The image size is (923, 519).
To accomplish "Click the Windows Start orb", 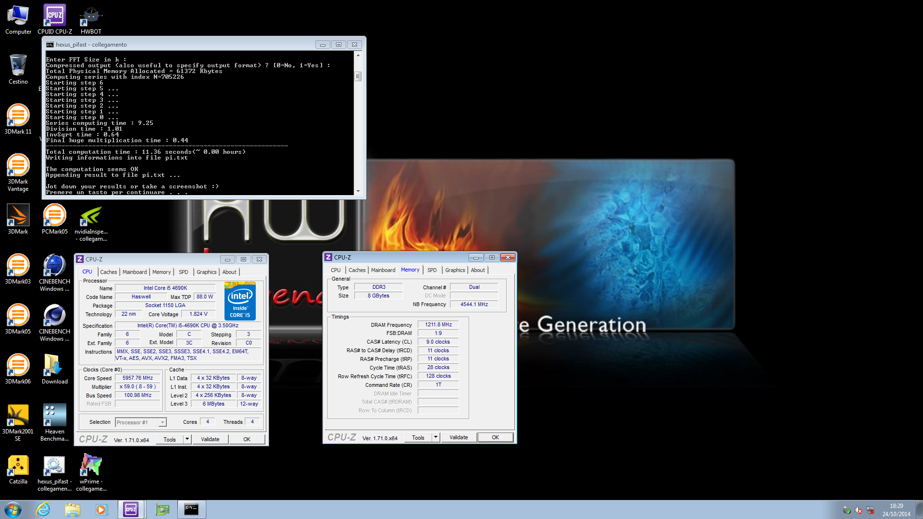I will click(13, 509).
